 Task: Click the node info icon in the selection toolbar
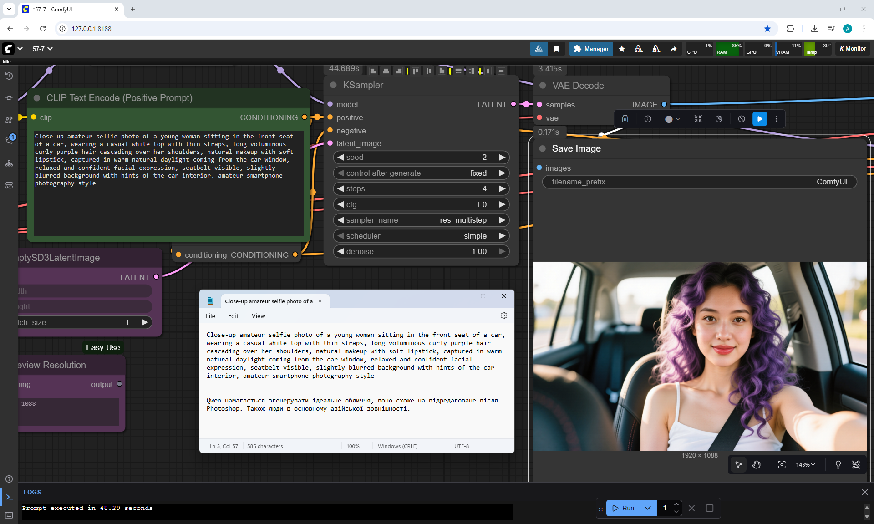[x=648, y=119]
